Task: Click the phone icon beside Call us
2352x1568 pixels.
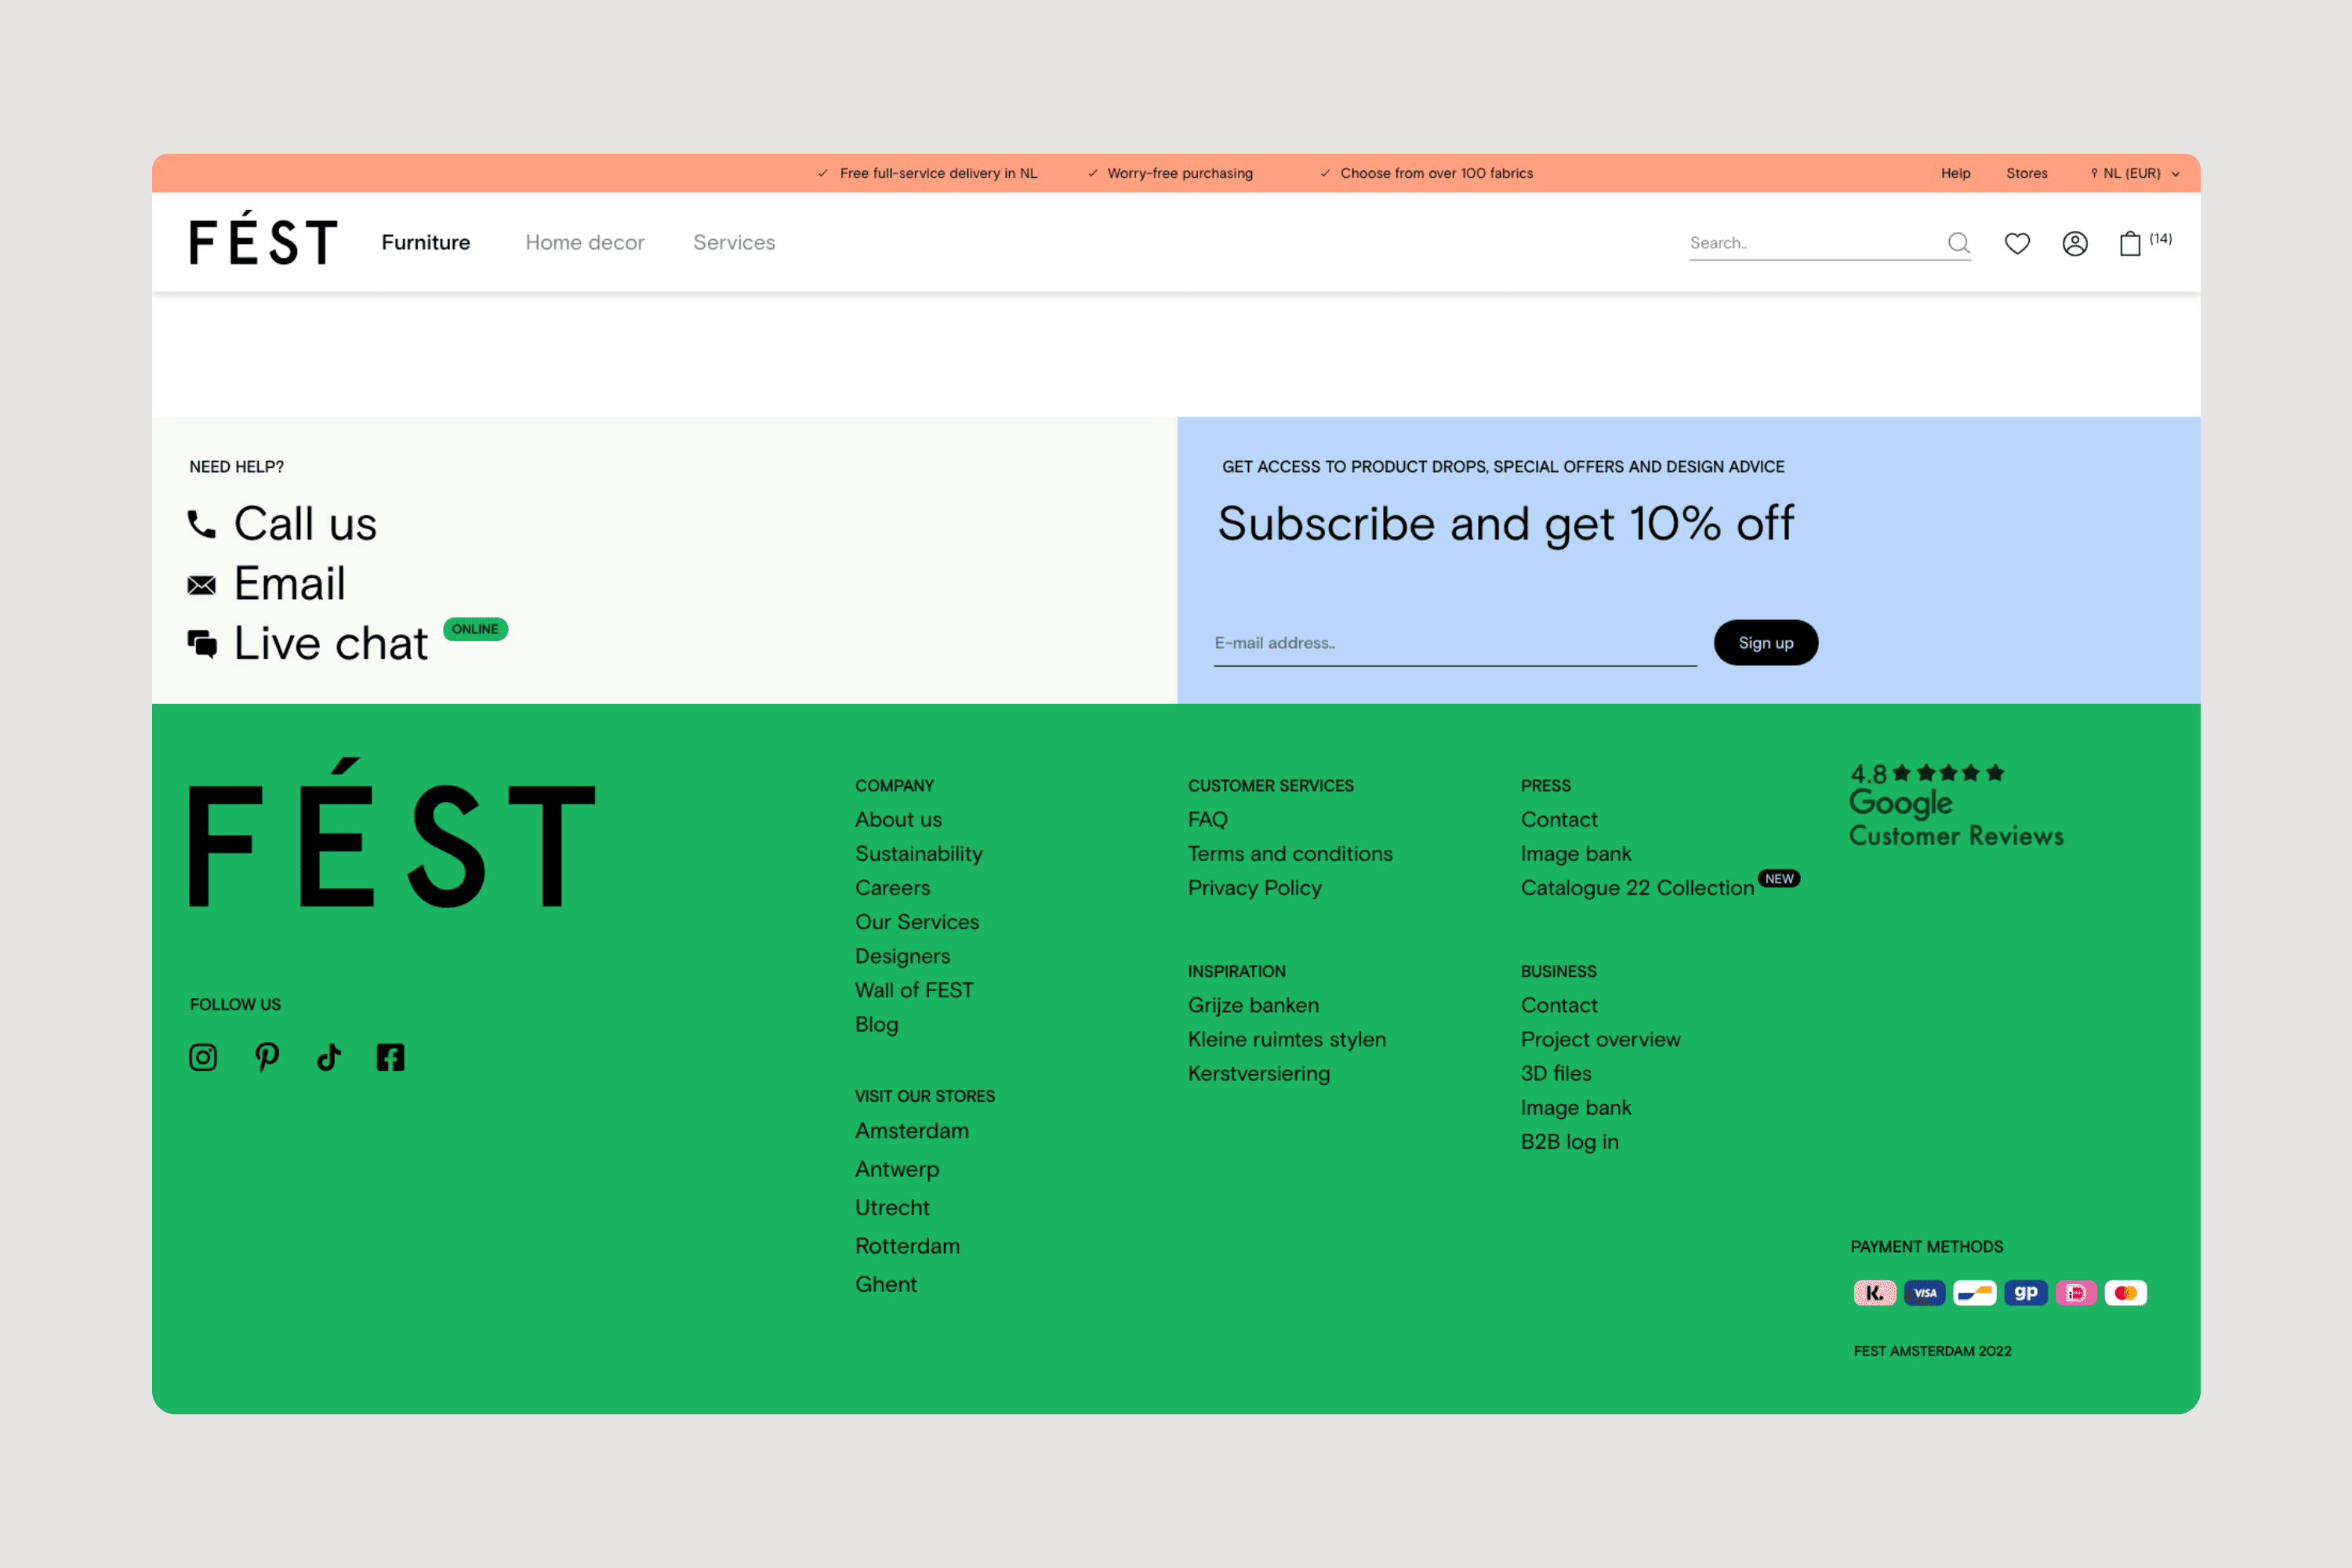Action: [201, 524]
